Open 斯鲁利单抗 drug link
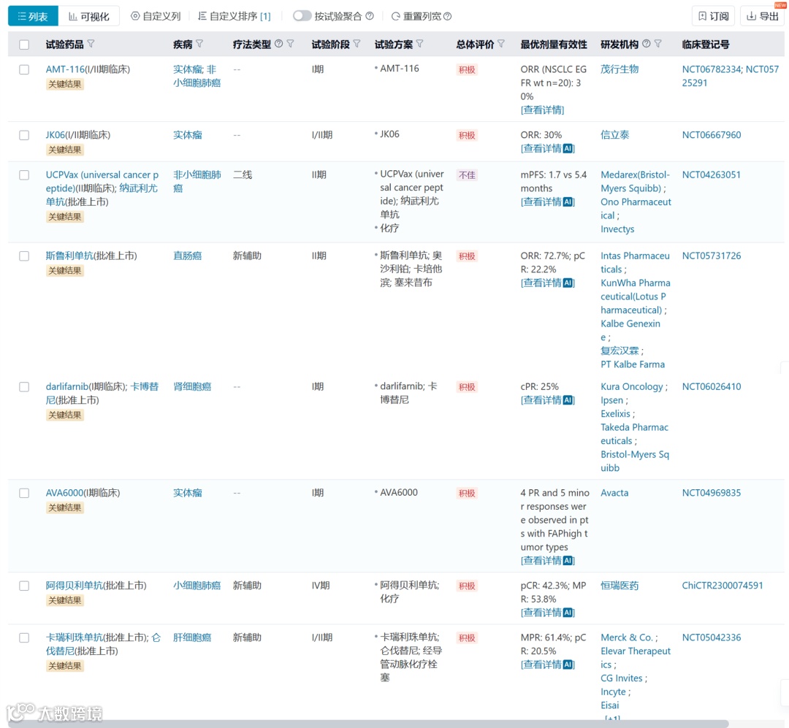This screenshot has width=789, height=728. point(69,256)
